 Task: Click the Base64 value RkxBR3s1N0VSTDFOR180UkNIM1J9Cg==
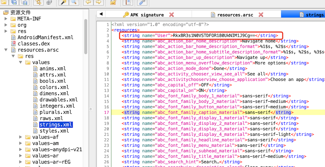pos(214,35)
